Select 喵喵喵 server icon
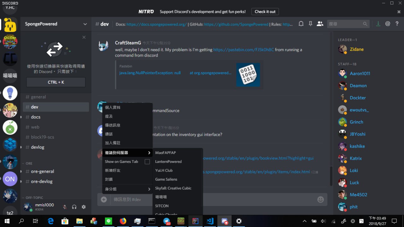This screenshot has height=227, width=404. pyautogui.click(x=10, y=76)
